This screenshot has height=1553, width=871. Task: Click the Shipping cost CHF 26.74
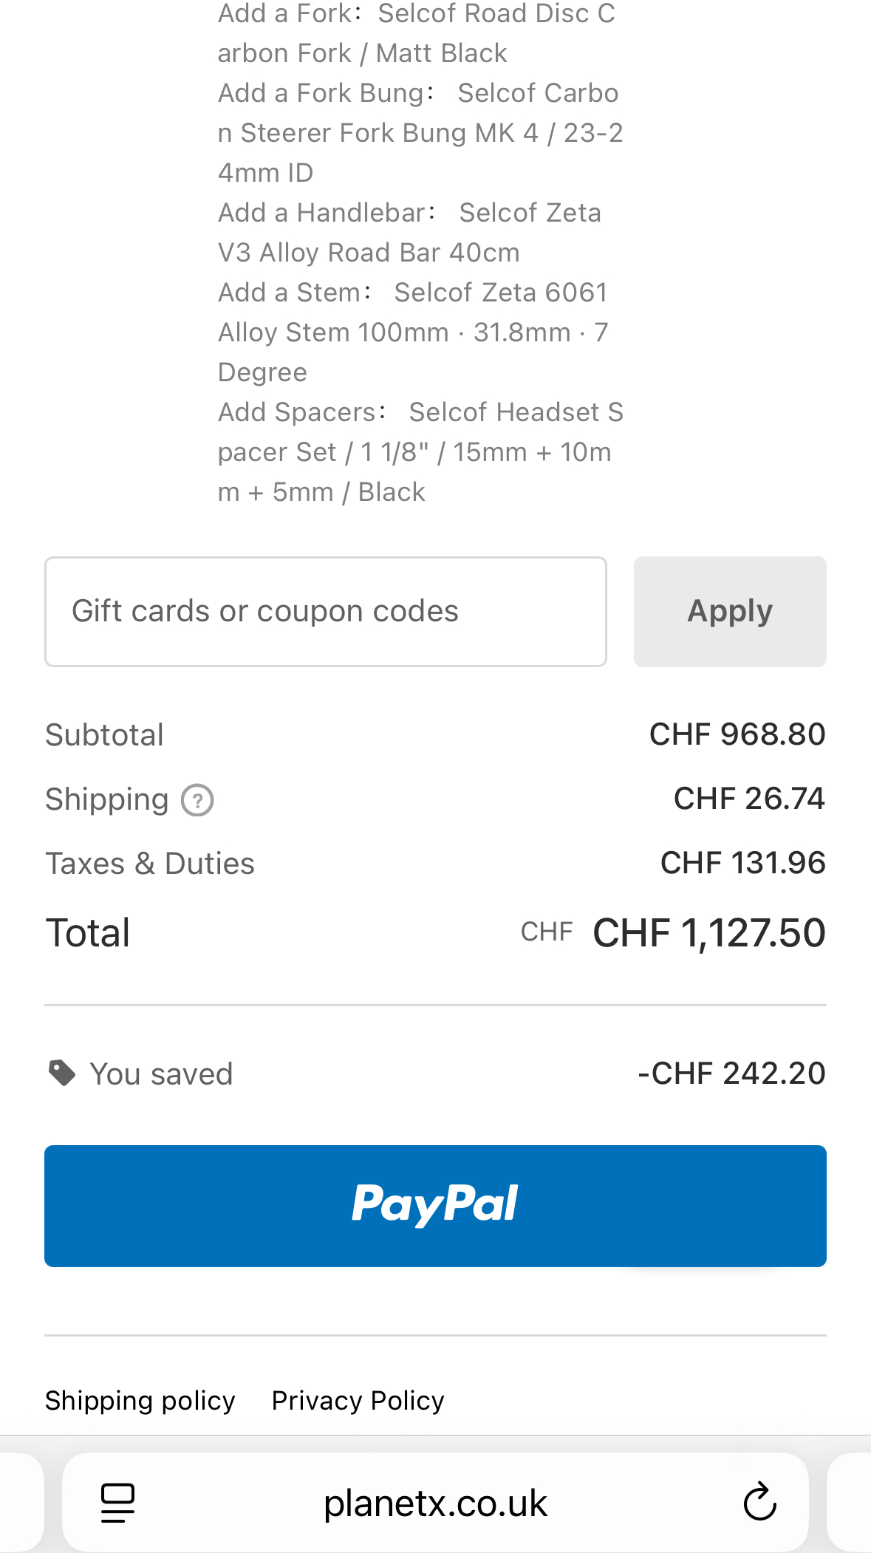(x=748, y=799)
